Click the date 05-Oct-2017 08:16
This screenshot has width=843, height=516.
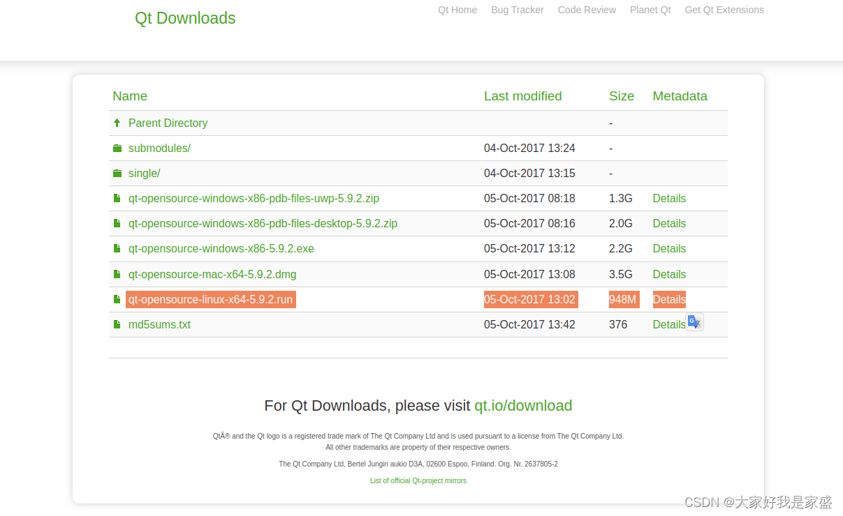529,223
